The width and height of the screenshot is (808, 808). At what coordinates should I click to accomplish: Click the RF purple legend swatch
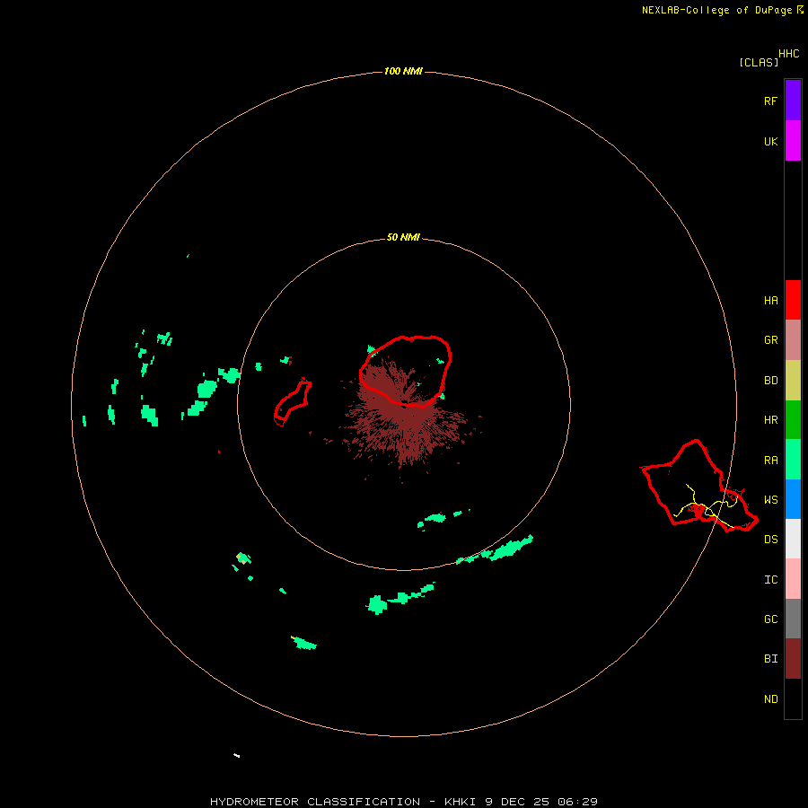click(793, 101)
